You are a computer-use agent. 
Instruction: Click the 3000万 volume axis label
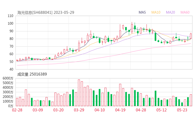[x=8, y=92]
